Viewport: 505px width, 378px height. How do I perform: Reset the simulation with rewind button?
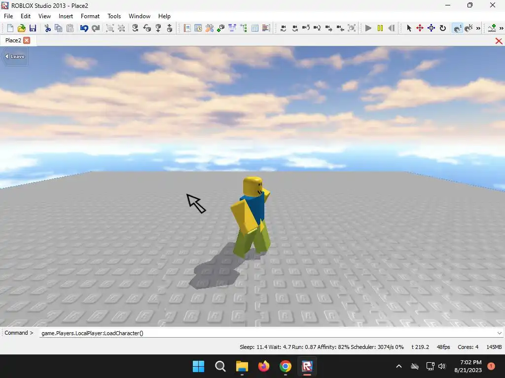(x=391, y=28)
